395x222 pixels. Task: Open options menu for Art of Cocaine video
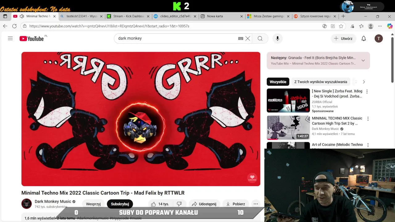point(368,145)
